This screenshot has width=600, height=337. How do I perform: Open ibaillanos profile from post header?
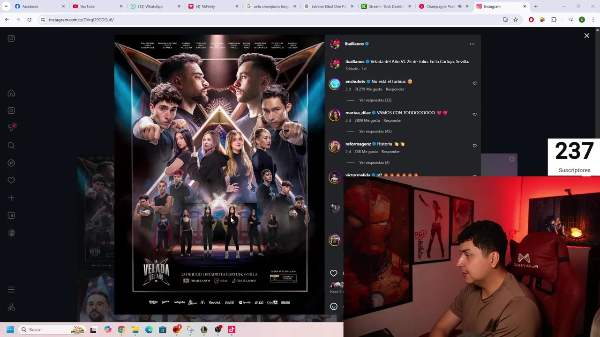354,44
